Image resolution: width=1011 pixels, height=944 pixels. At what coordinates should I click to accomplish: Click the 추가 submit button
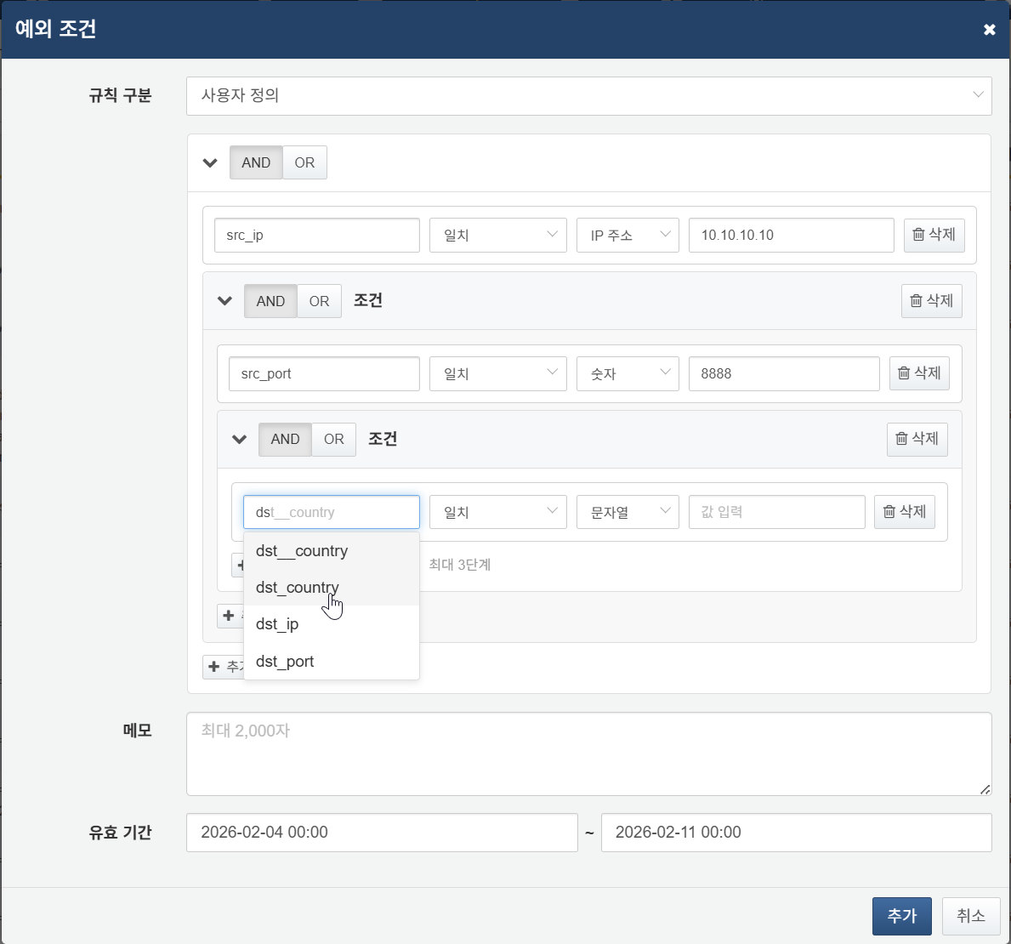click(901, 916)
